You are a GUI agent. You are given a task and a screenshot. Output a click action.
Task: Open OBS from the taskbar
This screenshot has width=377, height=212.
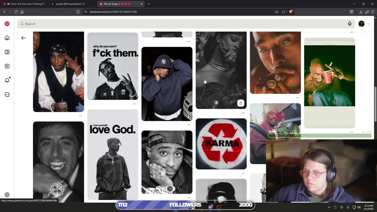[219, 207]
